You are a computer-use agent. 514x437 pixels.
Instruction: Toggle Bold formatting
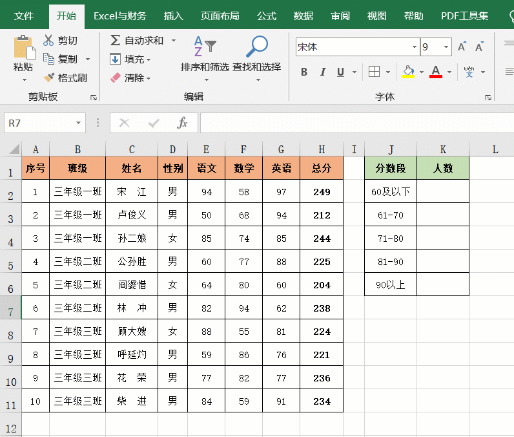(x=304, y=72)
